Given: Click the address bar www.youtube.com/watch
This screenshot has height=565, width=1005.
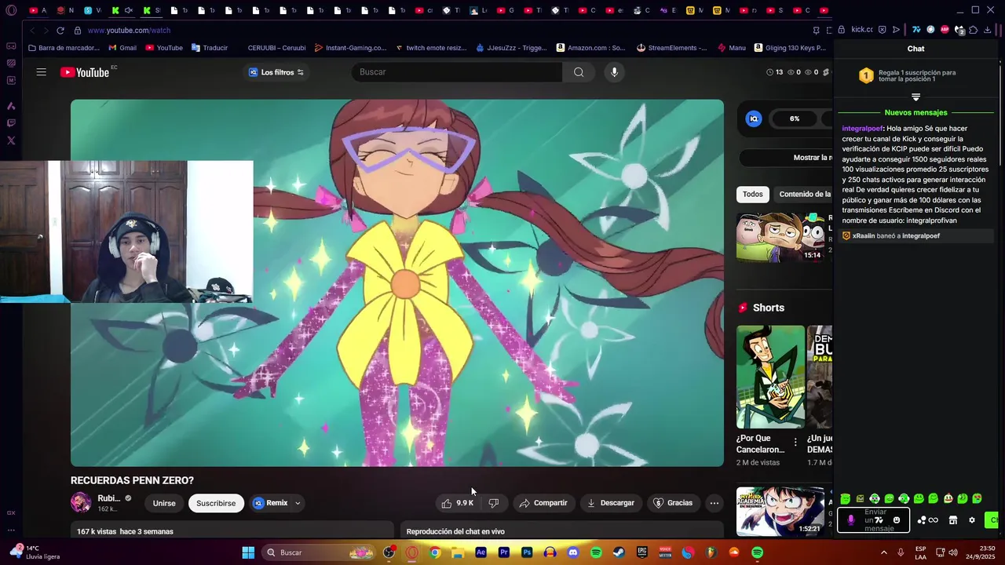Looking at the screenshot, I should [x=129, y=30].
